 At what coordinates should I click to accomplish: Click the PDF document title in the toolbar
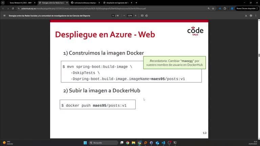pos(49,16)
